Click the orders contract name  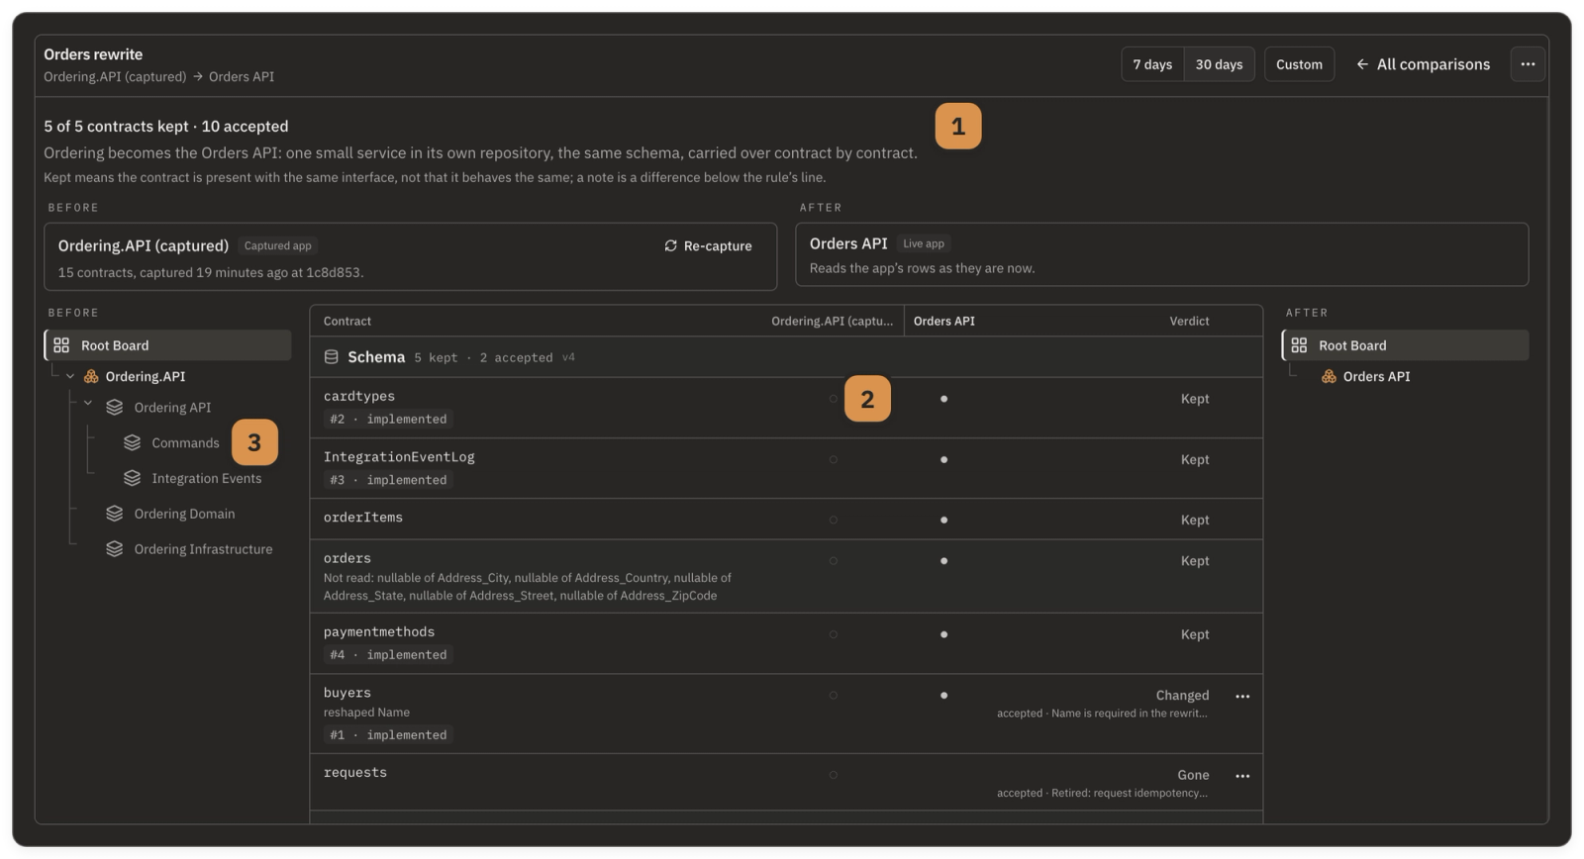coord(347,558)
